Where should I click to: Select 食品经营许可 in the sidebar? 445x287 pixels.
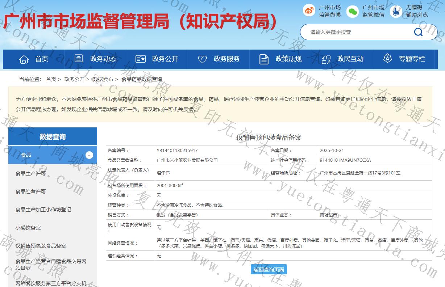coord(30,191)
